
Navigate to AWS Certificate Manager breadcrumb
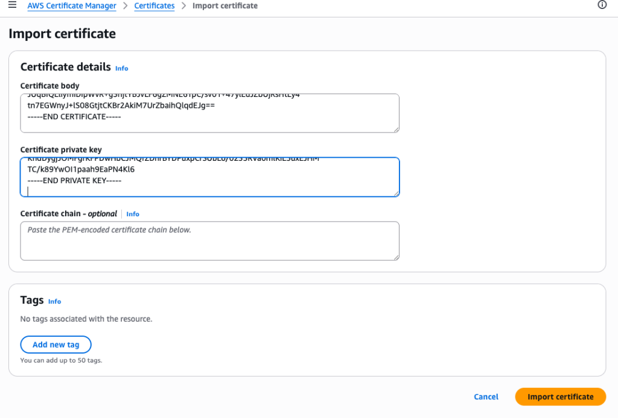[x=71, y=5]
